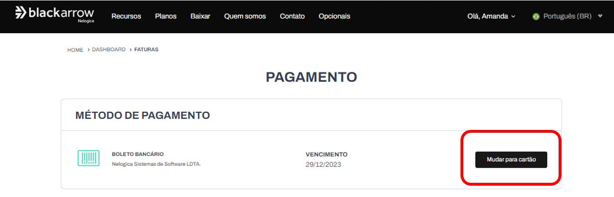This screenshot has height=197, width=614.
Task: Click the boleto barcode icon
Action: coord(88,158)
